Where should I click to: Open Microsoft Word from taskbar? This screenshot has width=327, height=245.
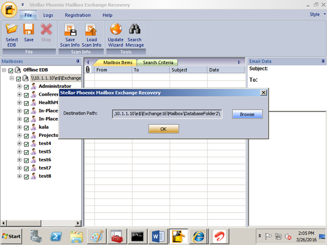pos(158,237)
